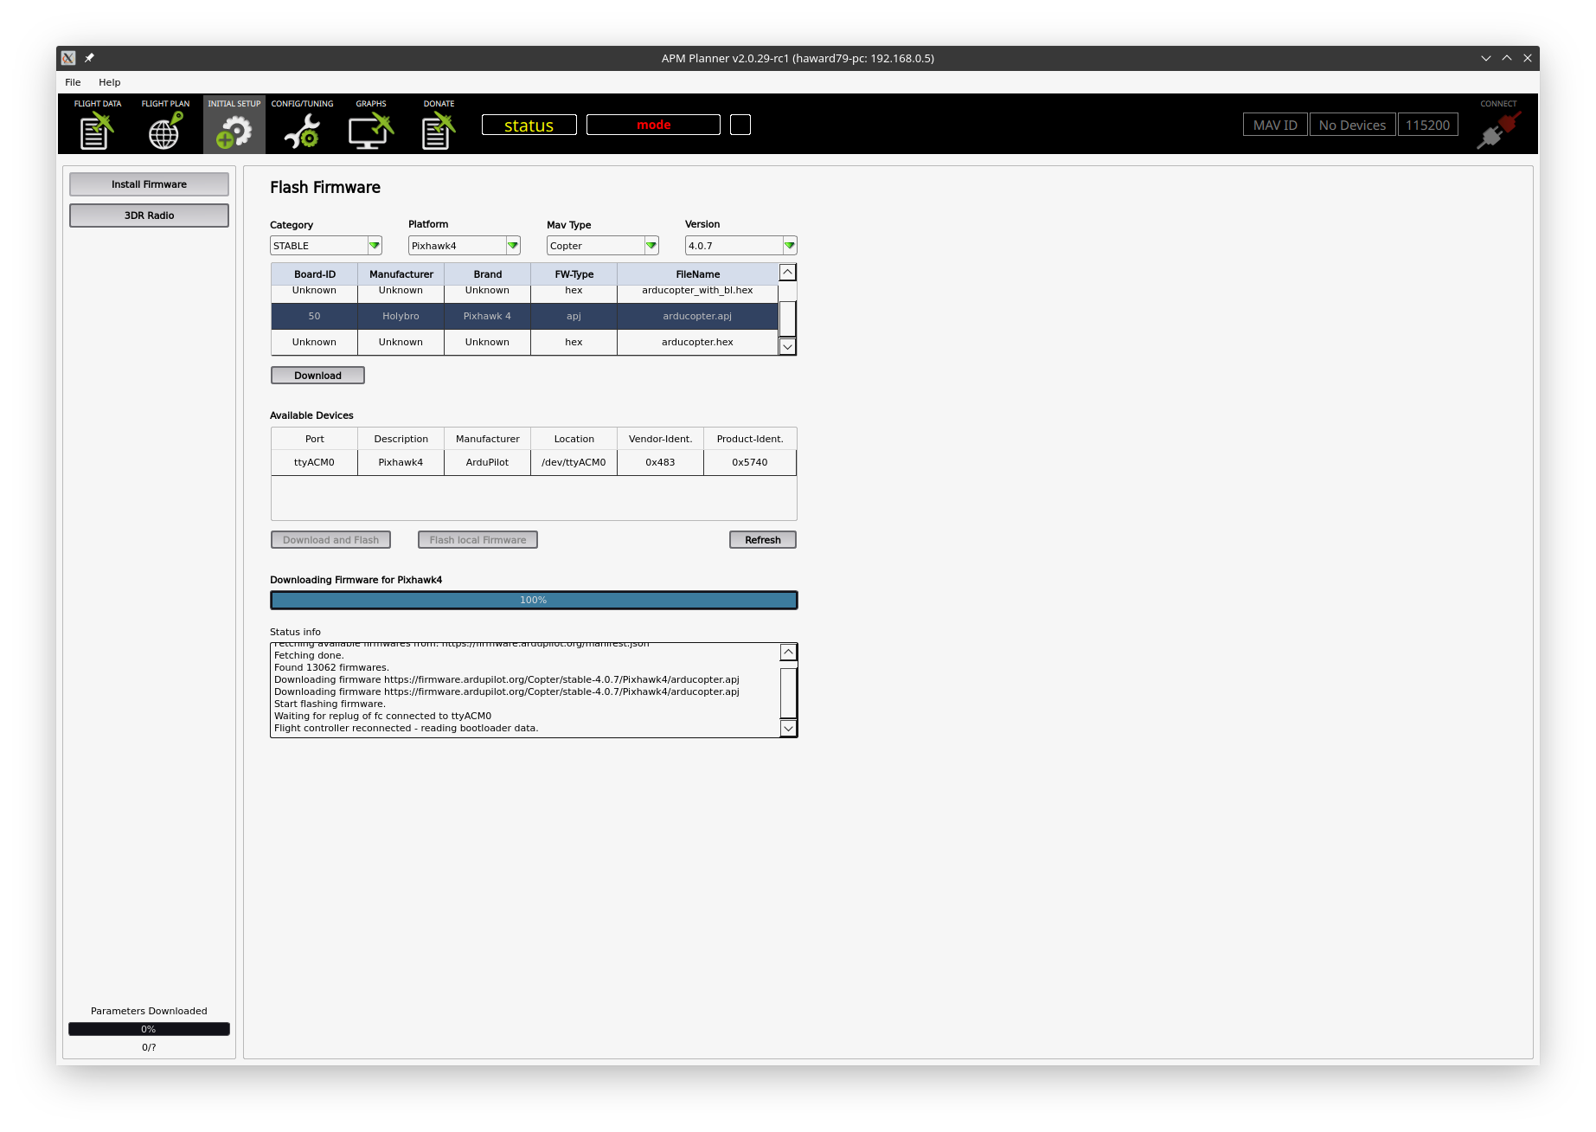Click the ArduPilot manufacturer cell
The width and height of the screenshot is (1596, 1132).
point(487,463)
